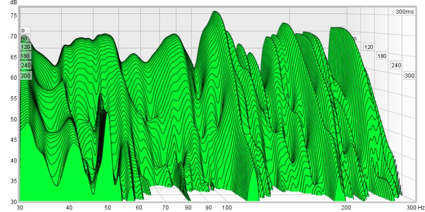Click the 90 Hz mark on the frequency axis
Screen dimensions: 425x212
click(208, 208)
